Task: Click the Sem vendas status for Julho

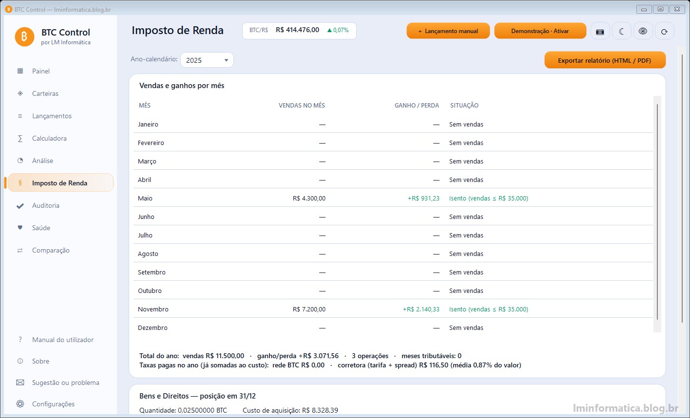Action: pyautogui.click(x=466, y=236)
